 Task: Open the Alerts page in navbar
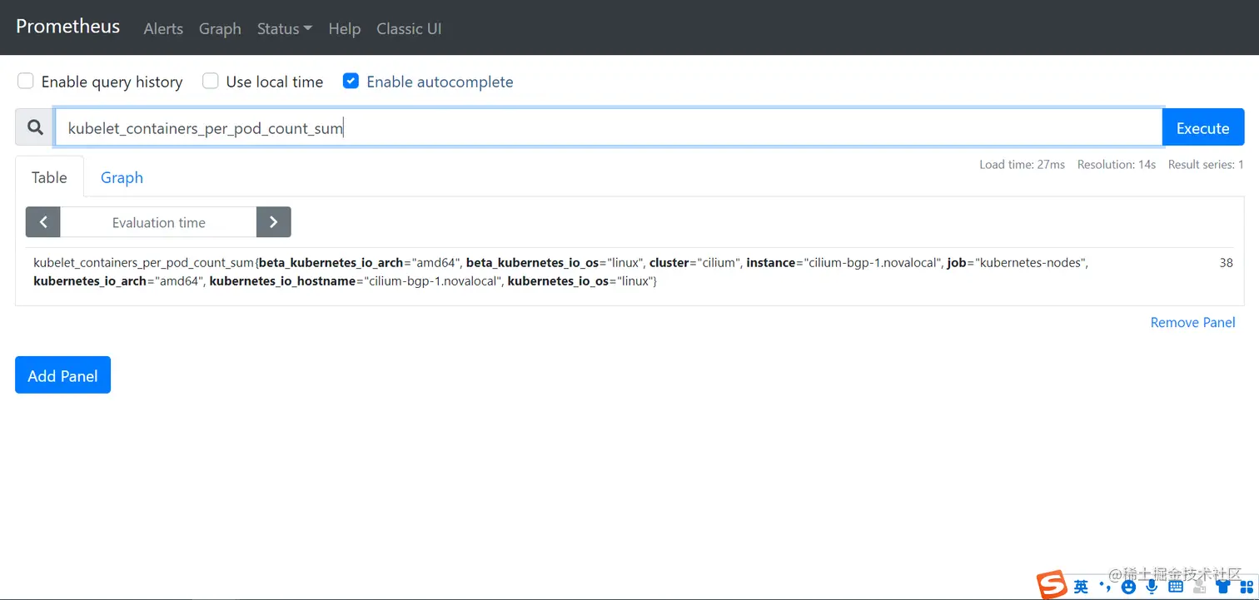(x=163, y=28)
